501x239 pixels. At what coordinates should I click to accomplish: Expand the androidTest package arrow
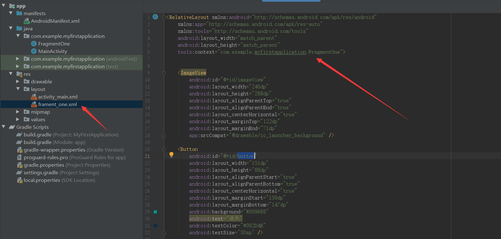(x=18, y=58)
